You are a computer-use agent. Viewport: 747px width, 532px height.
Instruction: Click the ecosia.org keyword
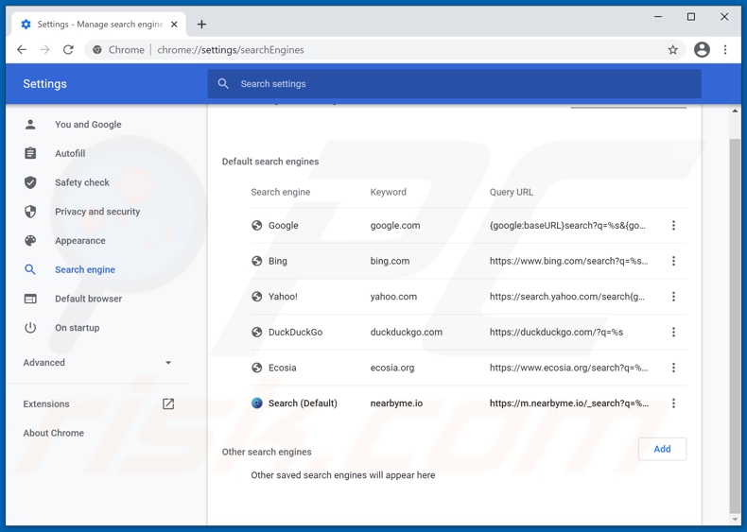[x=392, y=368]
